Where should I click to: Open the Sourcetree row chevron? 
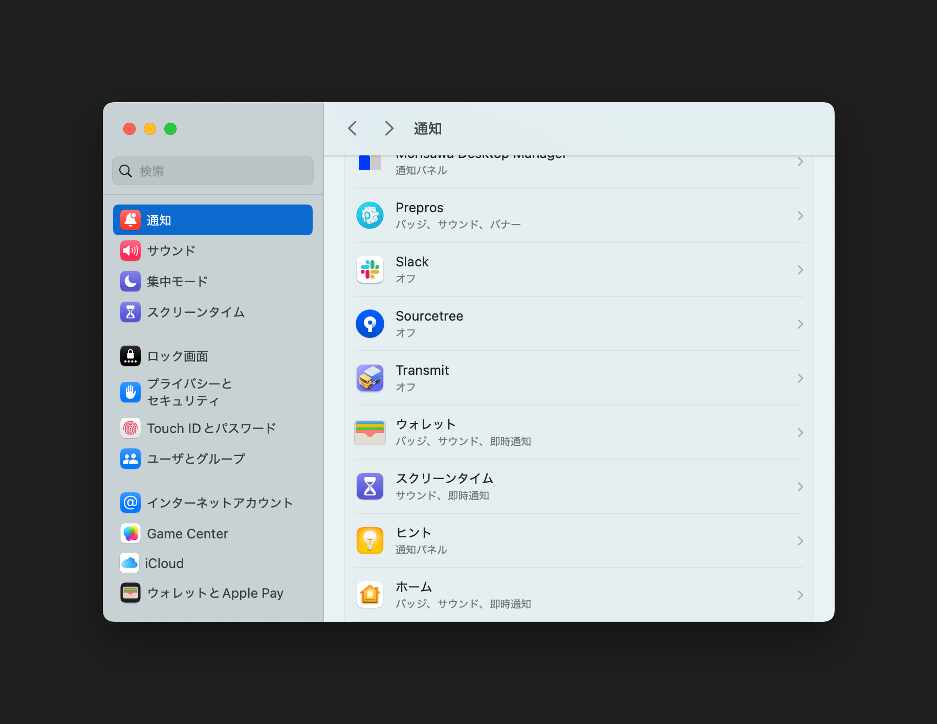pos(800,324)
